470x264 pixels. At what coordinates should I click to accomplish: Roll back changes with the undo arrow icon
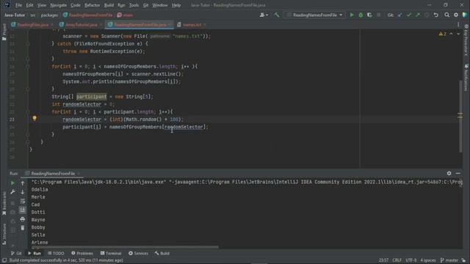point(435,15)
